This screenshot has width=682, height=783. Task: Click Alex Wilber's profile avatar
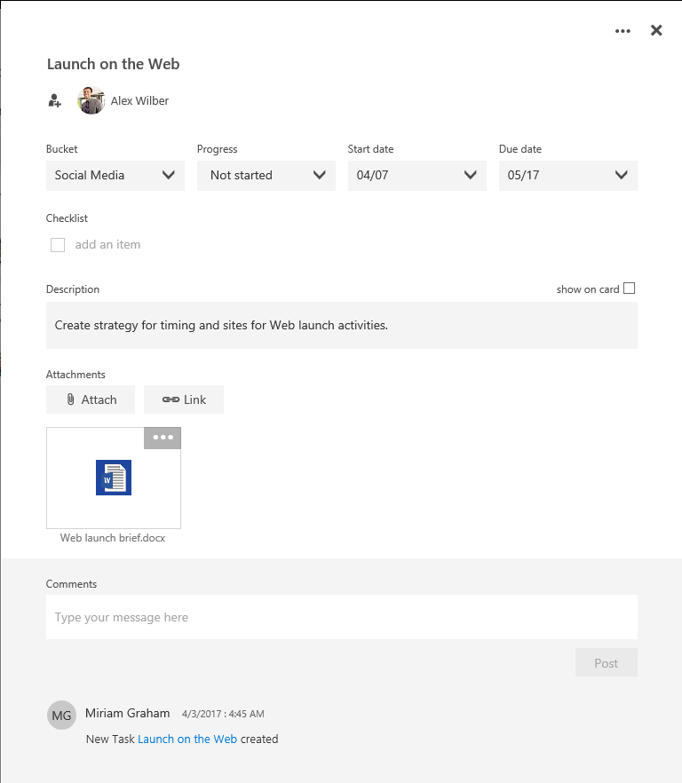[90, 100]
